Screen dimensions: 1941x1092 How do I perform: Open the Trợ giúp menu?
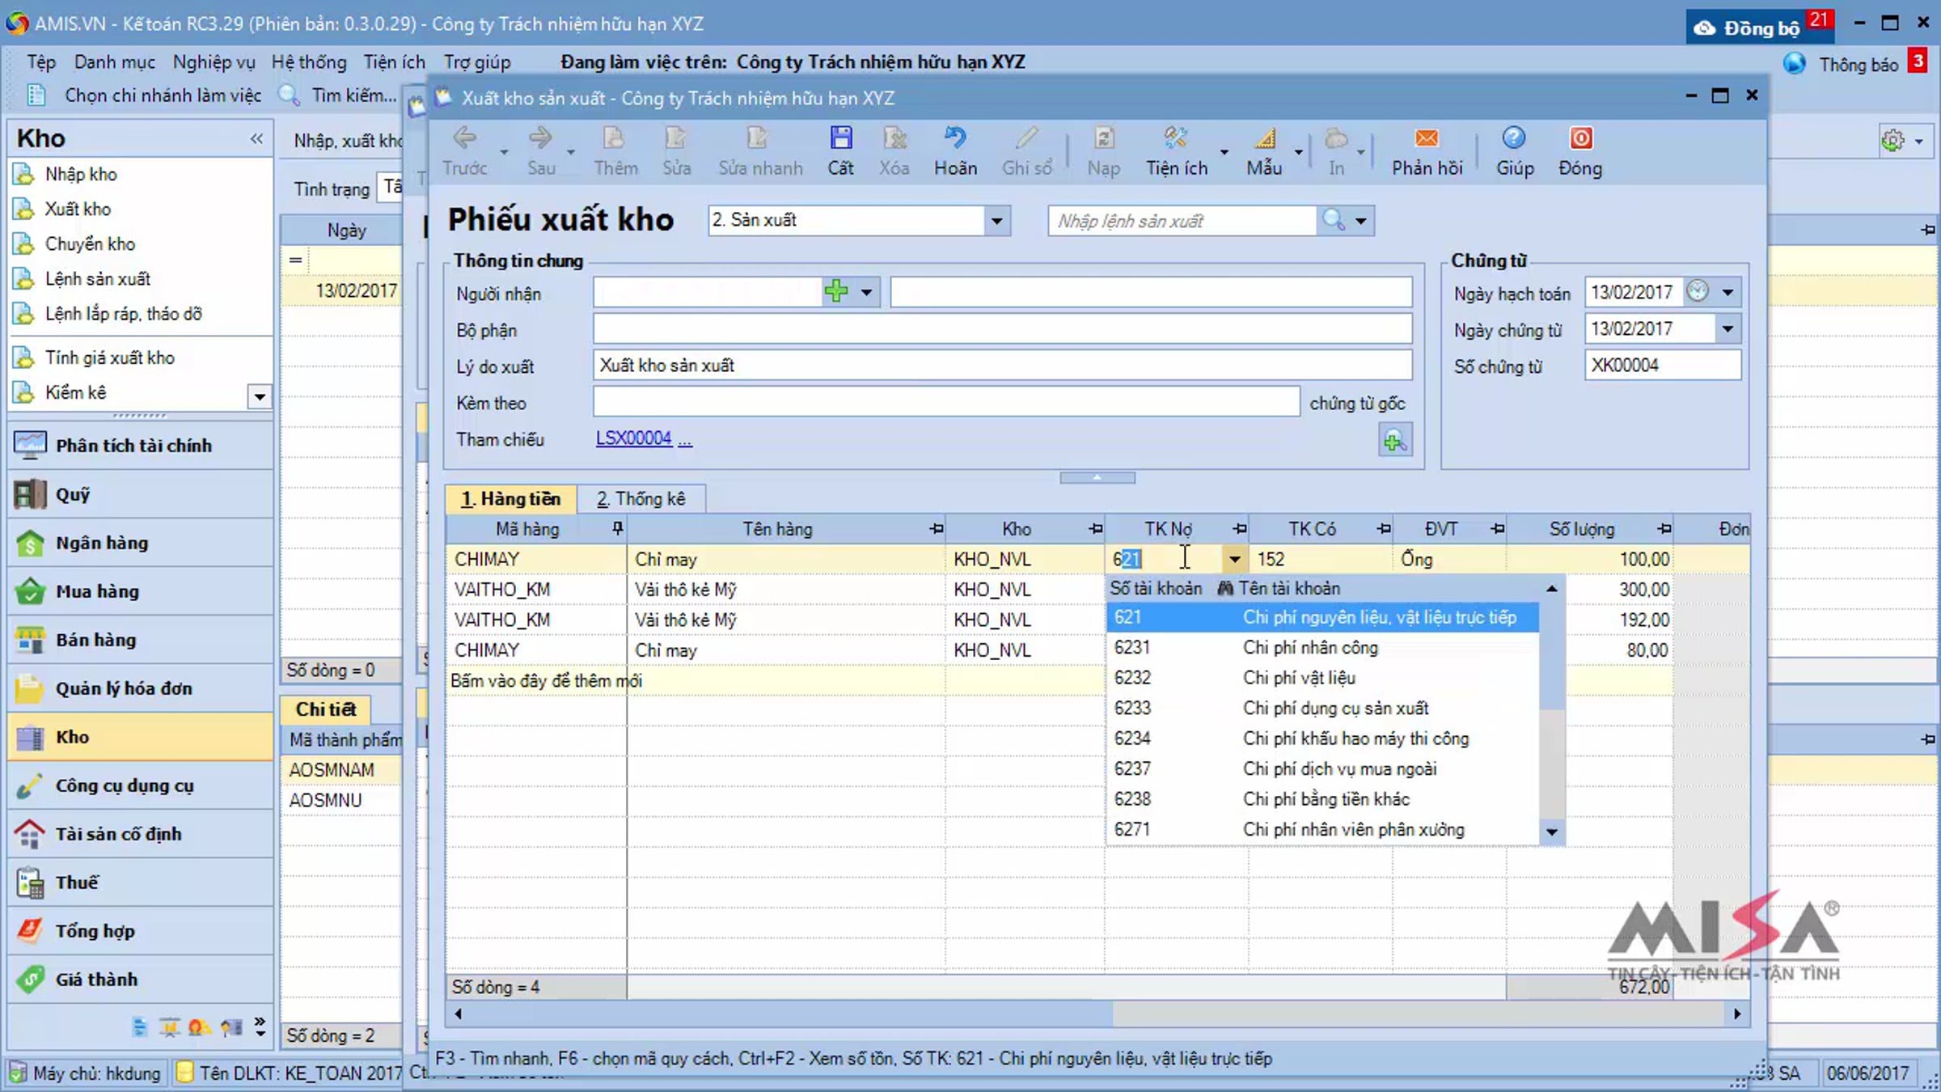pyautogui.click(x=477, y=62)
